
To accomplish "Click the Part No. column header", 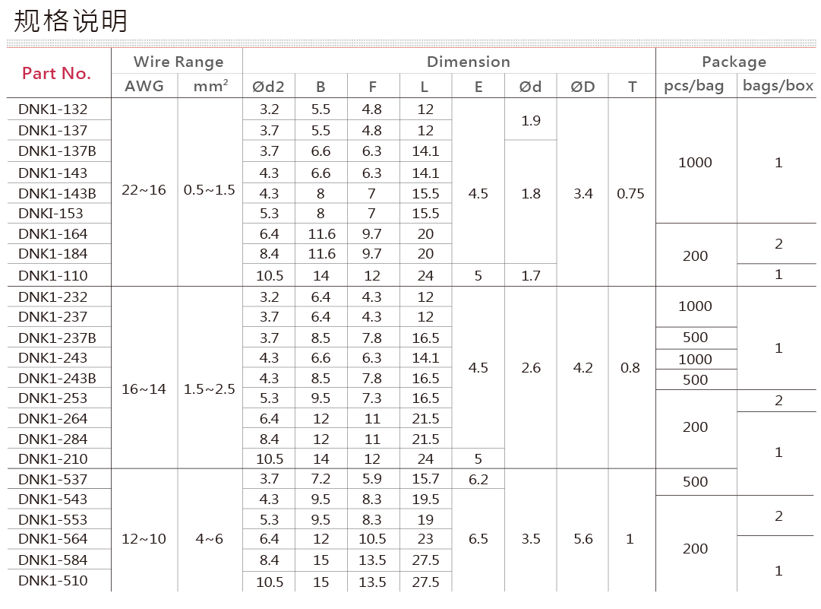I will [56, 74].
